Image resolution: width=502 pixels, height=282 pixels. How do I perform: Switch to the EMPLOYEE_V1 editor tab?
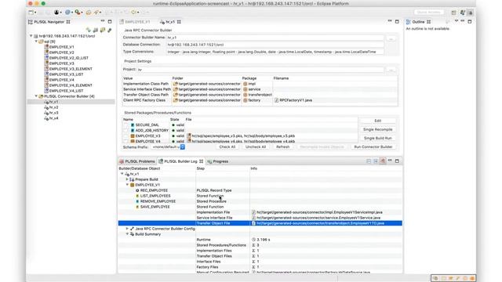[x=134, y=22]
